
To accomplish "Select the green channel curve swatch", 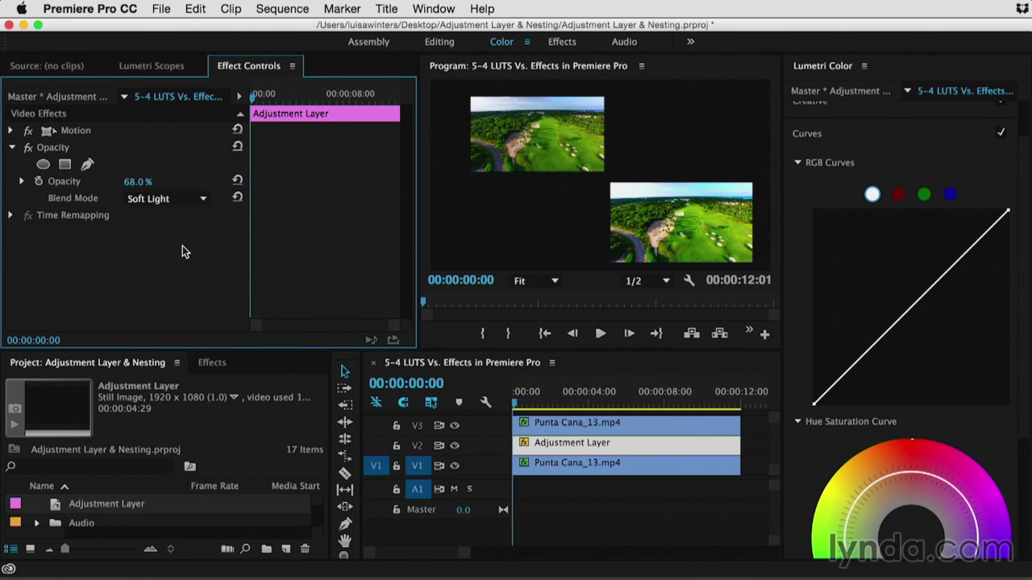I will point(924,194).
